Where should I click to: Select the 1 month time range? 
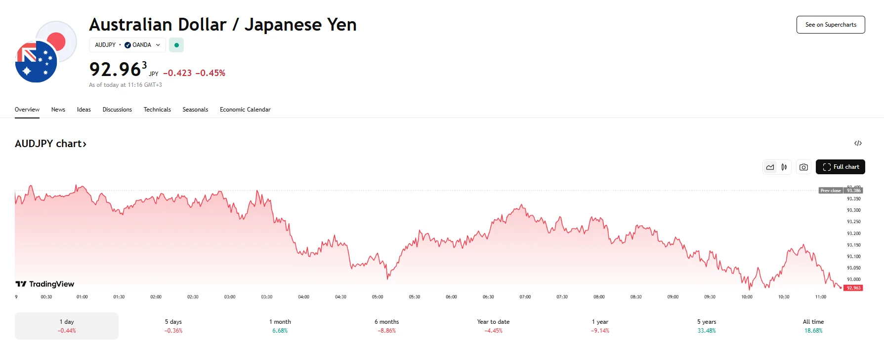tap(280, 326)
